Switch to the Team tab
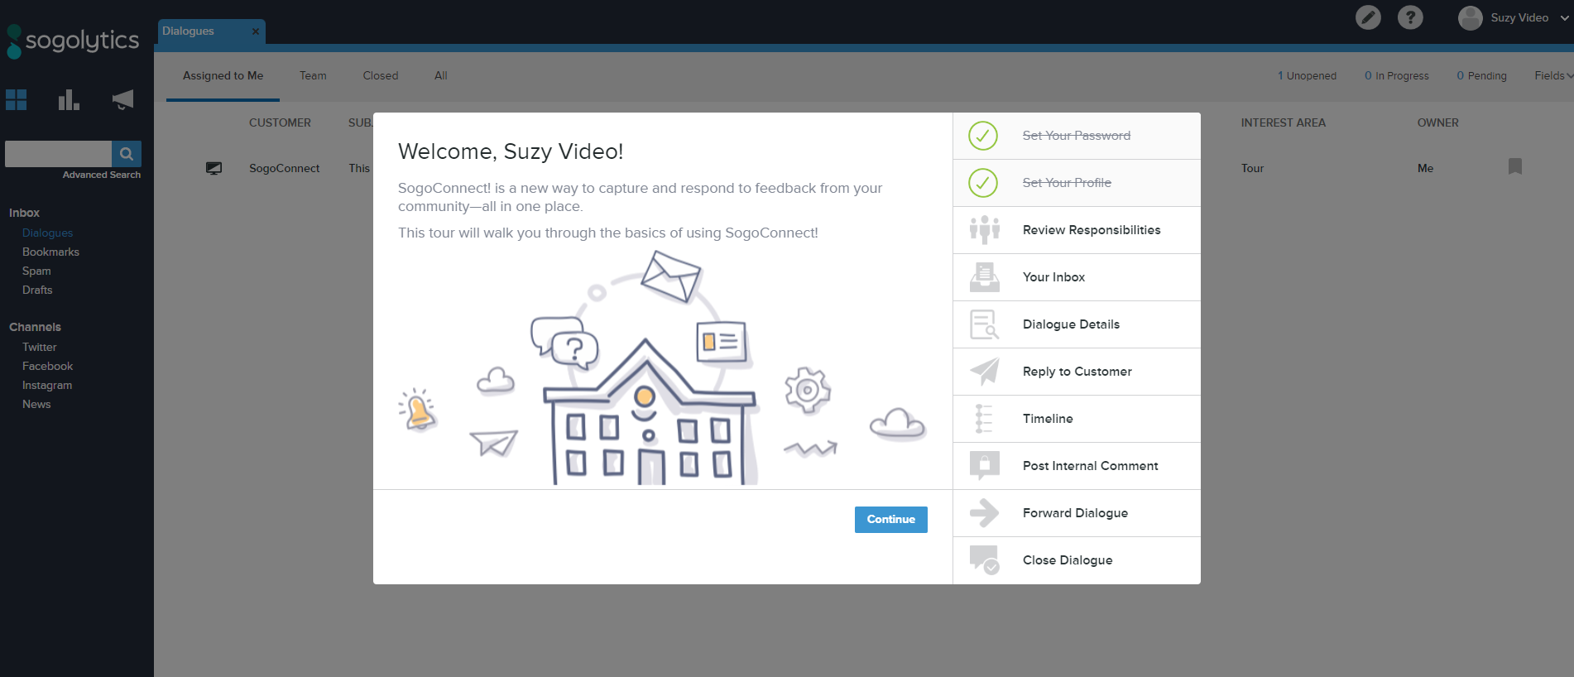 point(313,76)
